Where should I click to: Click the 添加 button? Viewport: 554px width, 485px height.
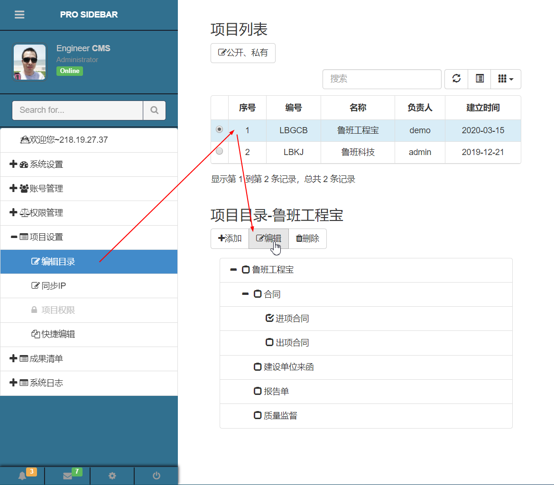click(x=230, y=238)
